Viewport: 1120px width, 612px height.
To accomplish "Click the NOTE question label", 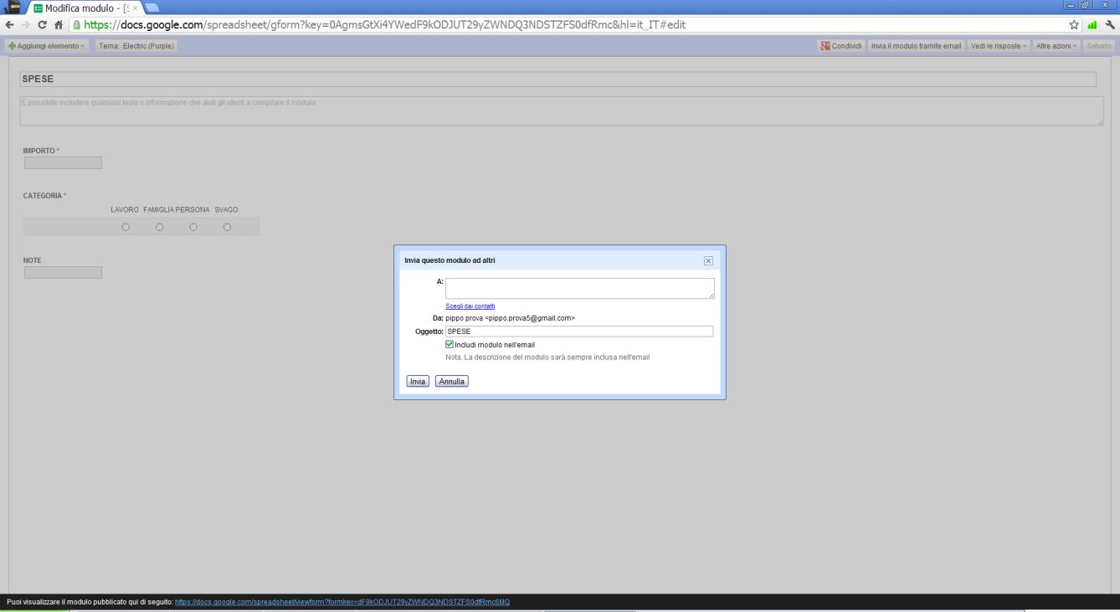I will click(32, 260).
